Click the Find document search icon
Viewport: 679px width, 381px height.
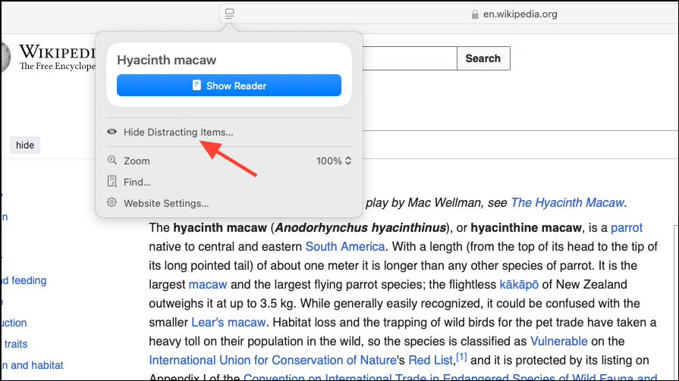tap(112, 181)
